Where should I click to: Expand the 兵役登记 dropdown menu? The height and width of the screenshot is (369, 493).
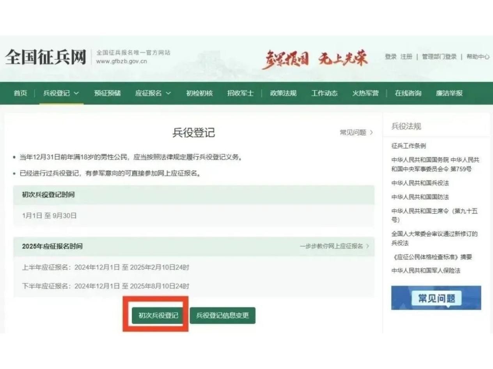click(61, 93)
